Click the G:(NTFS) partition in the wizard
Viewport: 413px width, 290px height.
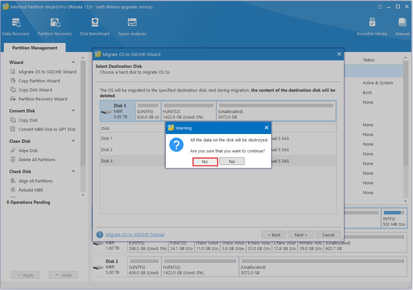pyautogui.click(x=148, y=111)
